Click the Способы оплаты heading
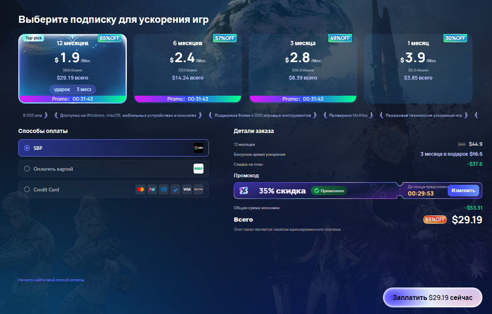Image resolution: width=492 pixels, height=314 pixels. click(43, 131)
